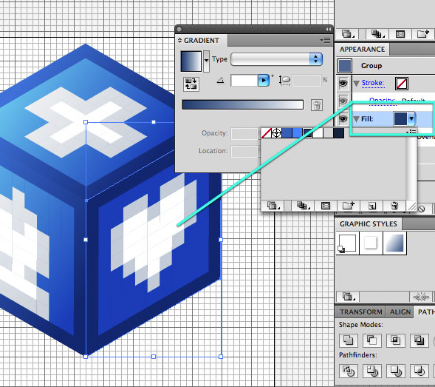This screenshot has height=387, width=435.
Task: Switch to the TRANSFORM tab
Action: tap(361, 312)
